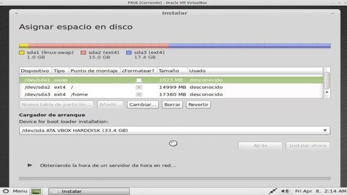
Task: Click the partition list scroll up arrow
Action: point(327,92)
